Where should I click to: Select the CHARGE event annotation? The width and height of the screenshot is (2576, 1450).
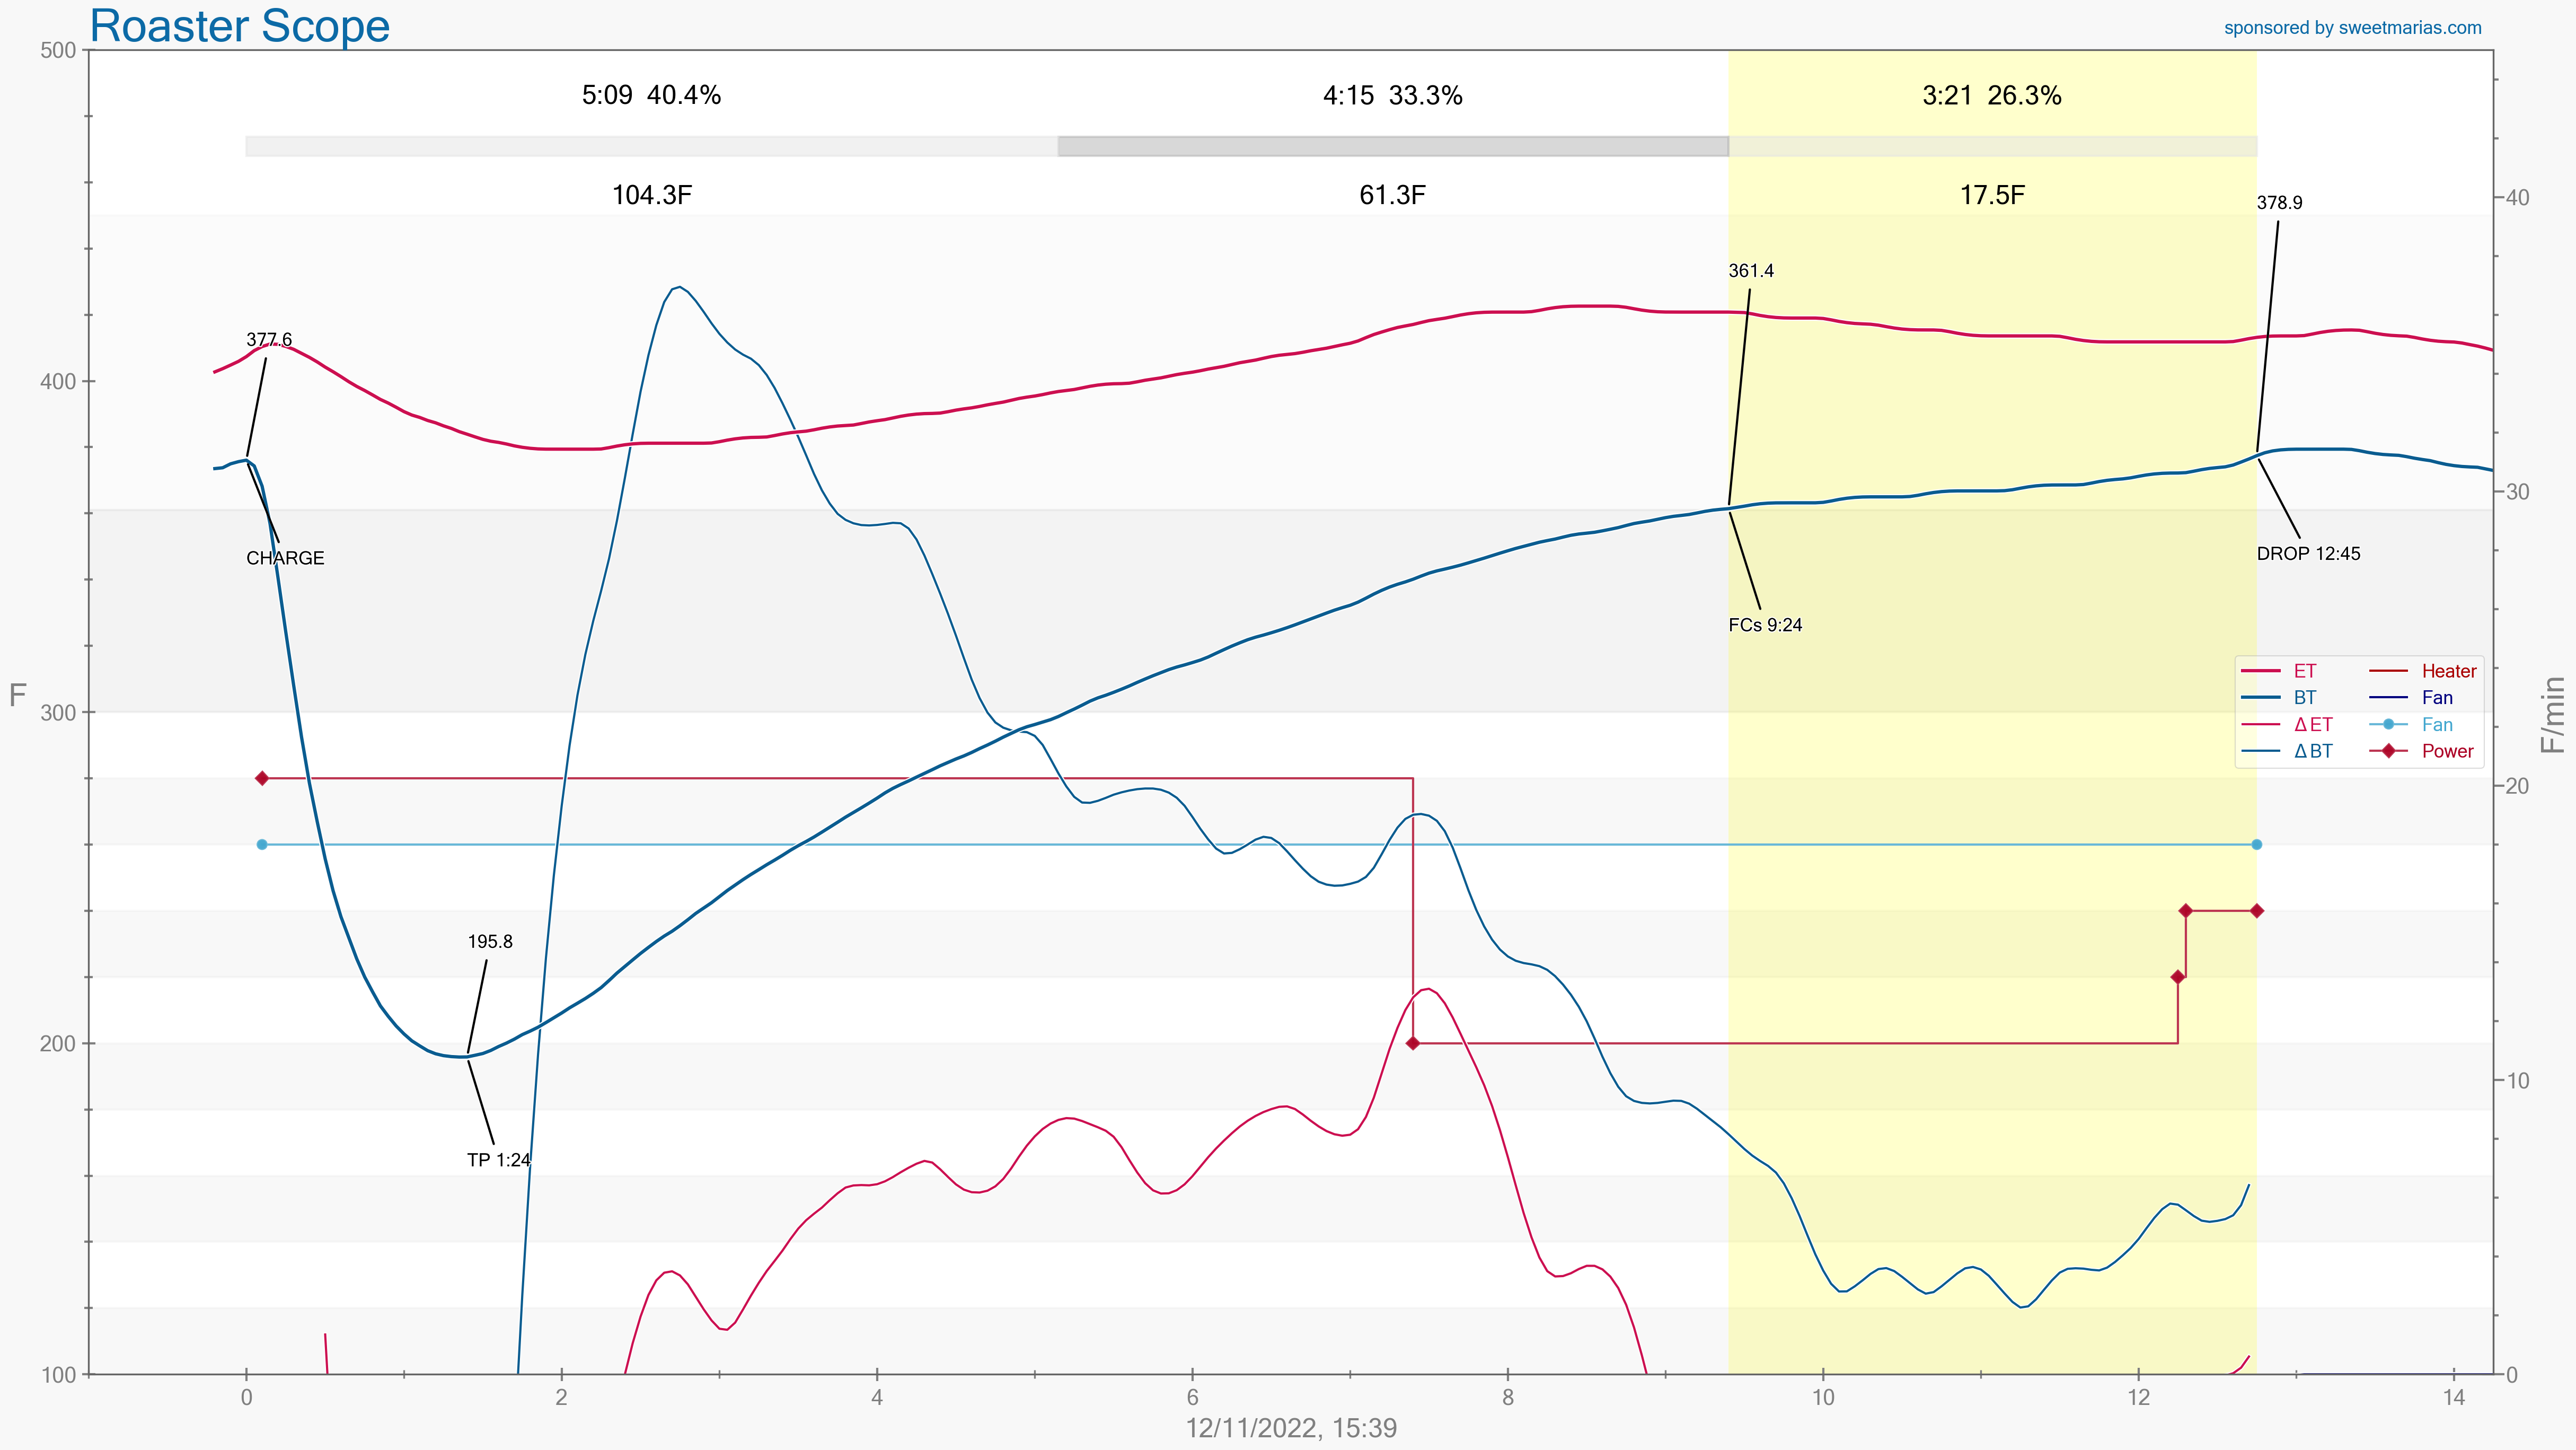(285, 558)
